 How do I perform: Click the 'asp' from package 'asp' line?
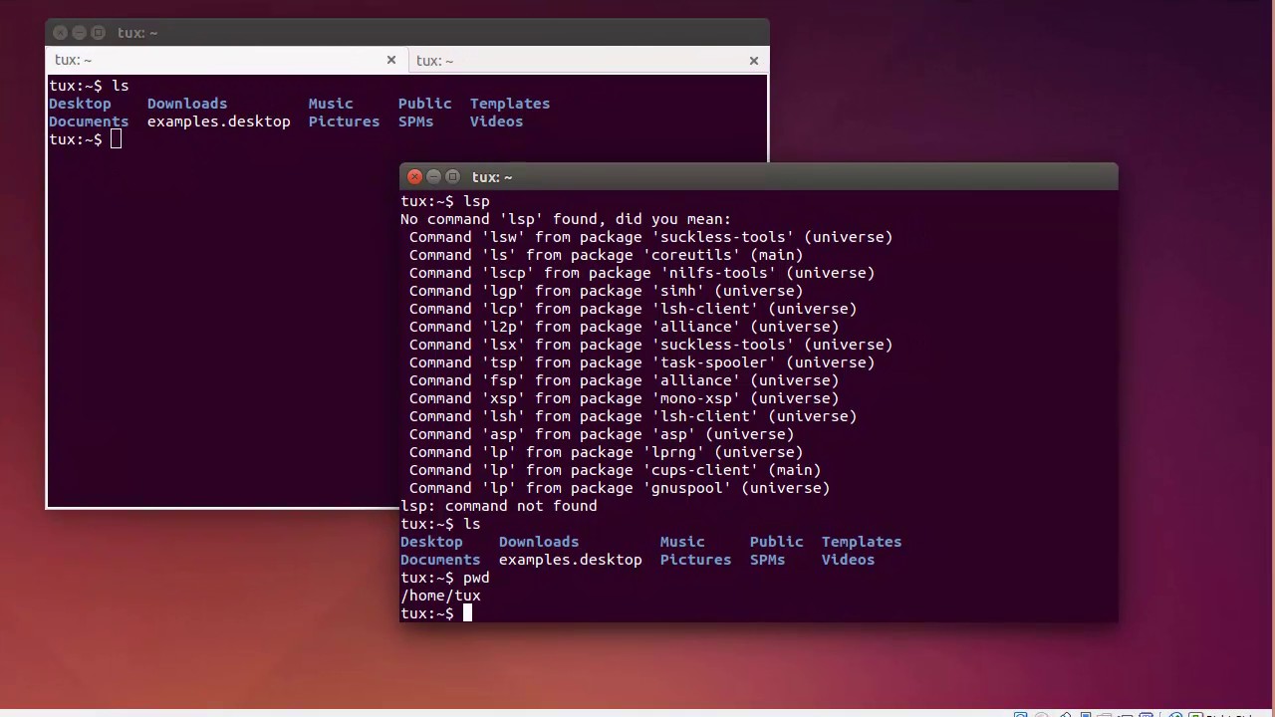(602, 434)
